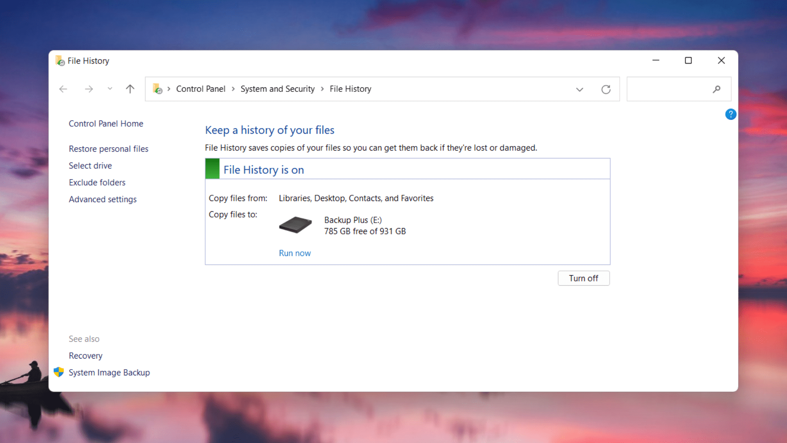
Task: Click the File History title bar icon
Action: point(60,61)
